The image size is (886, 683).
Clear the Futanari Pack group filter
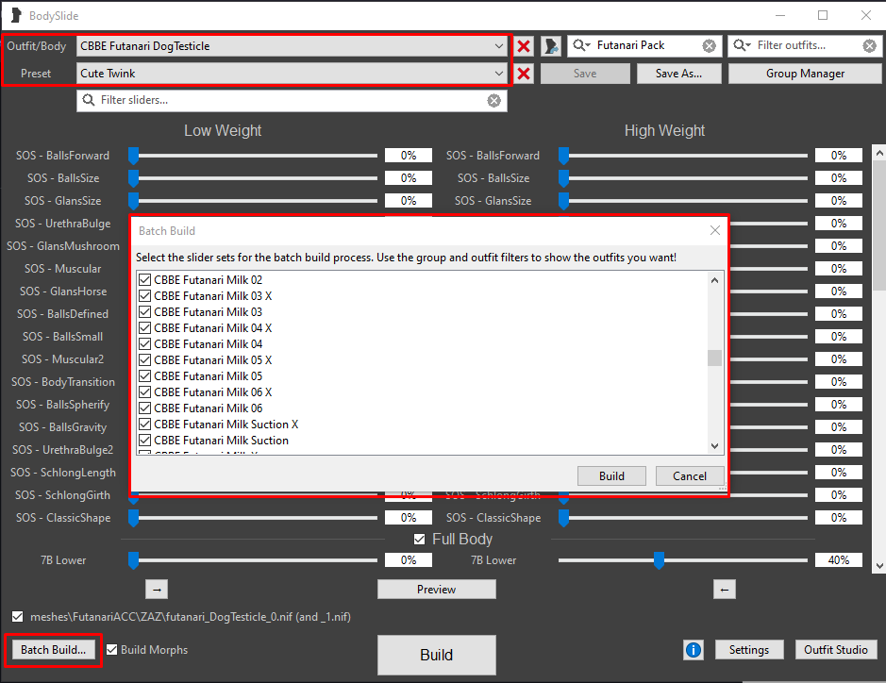(x=709, y=46)
